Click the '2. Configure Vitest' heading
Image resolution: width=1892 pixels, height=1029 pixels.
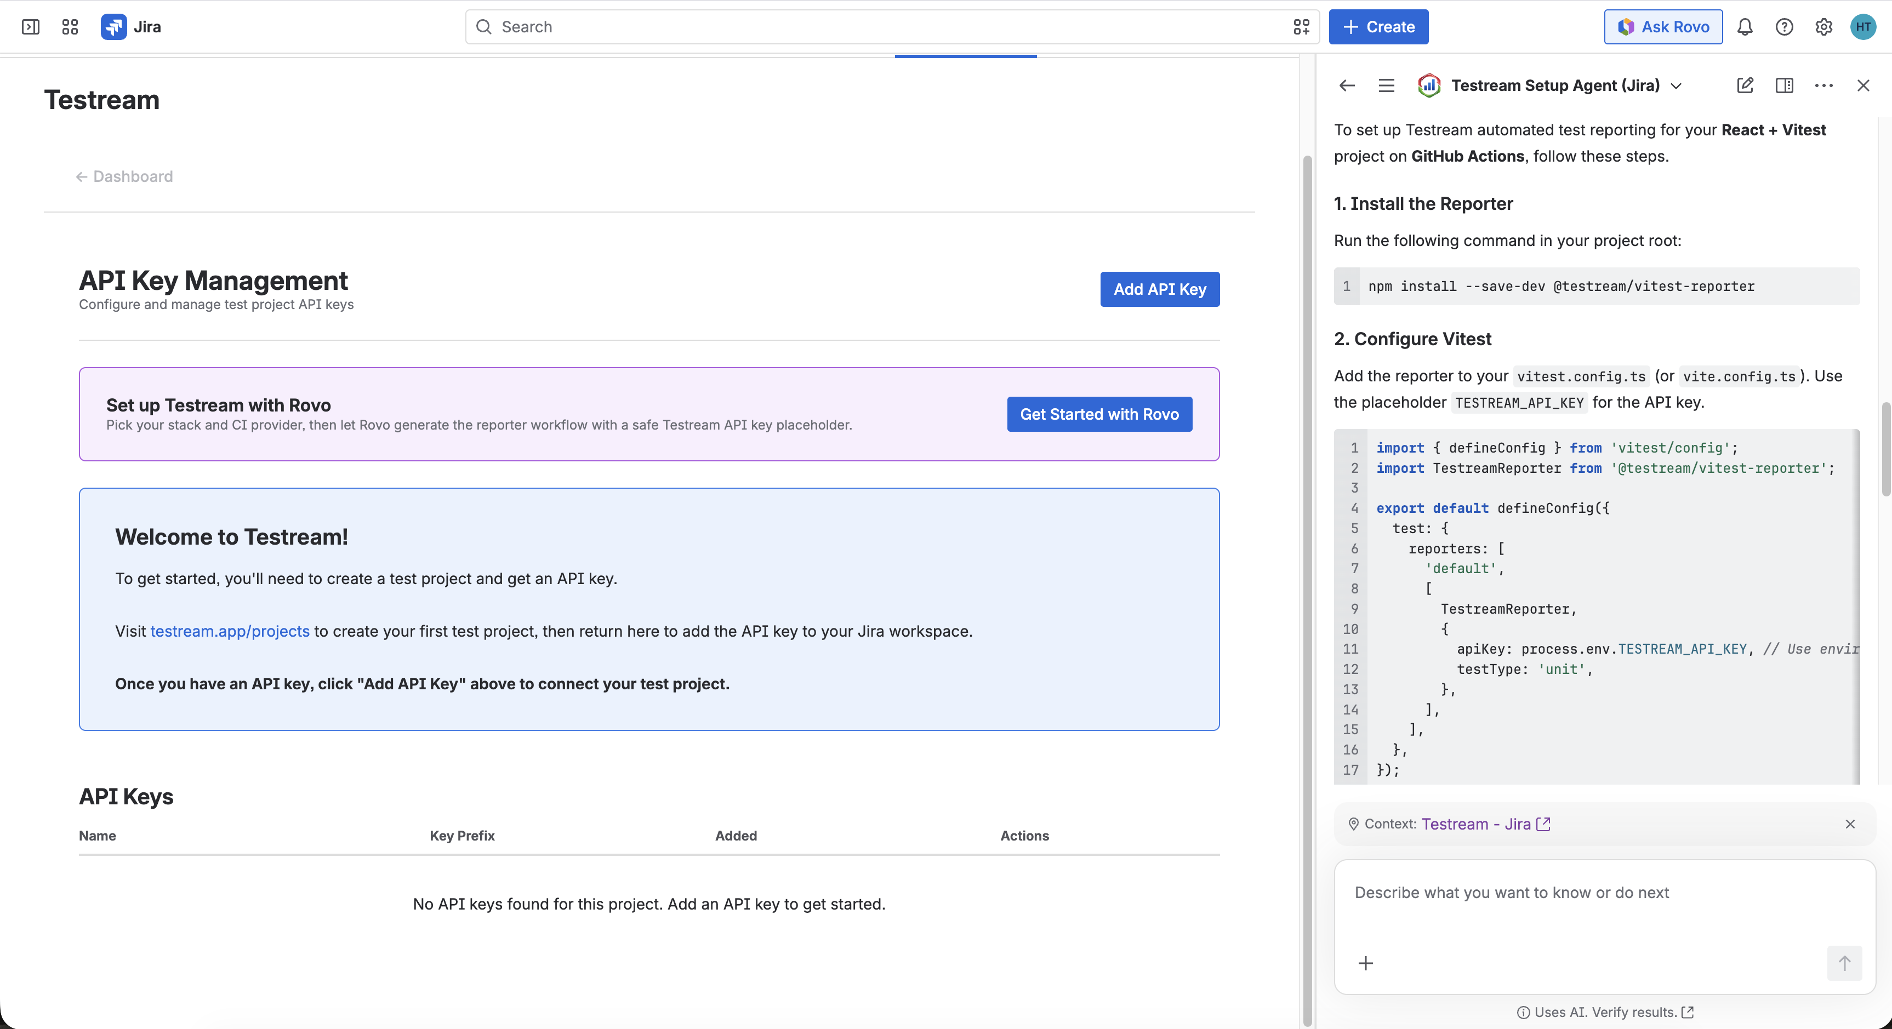(1412, 339)
